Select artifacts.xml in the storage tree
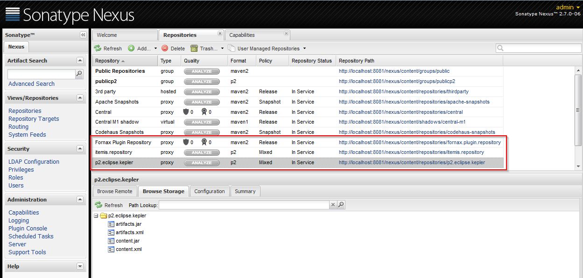Screen dimensions: 583x278 (x=129, y=232)
